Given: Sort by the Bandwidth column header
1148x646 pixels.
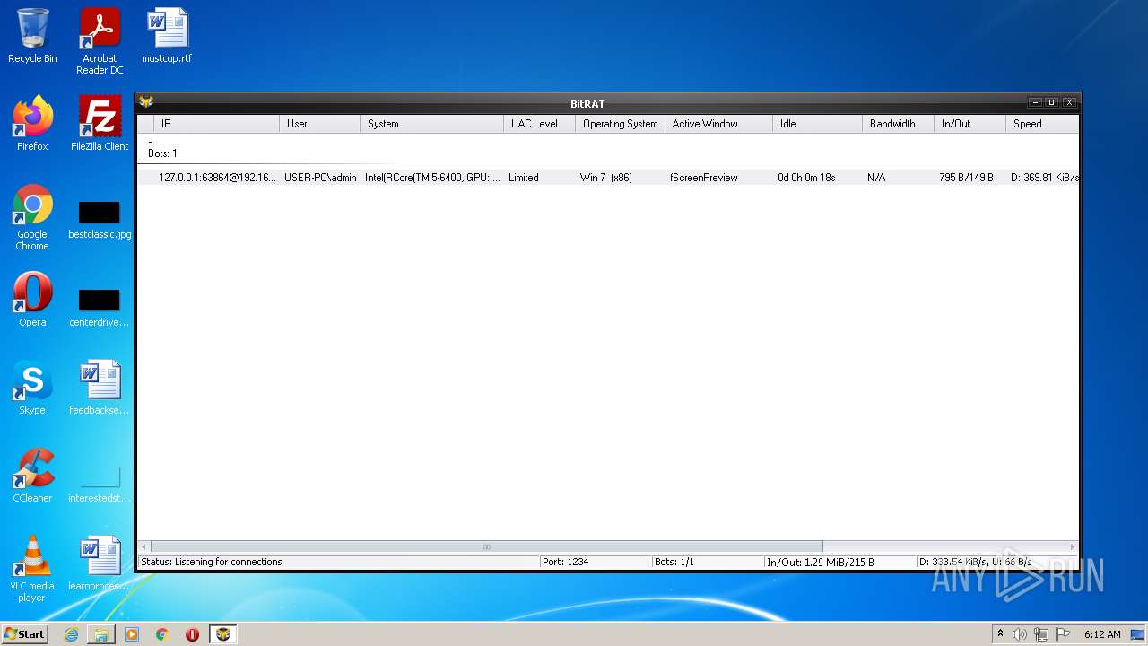Looking at the screenshot, I should click(x=899, y=124).
